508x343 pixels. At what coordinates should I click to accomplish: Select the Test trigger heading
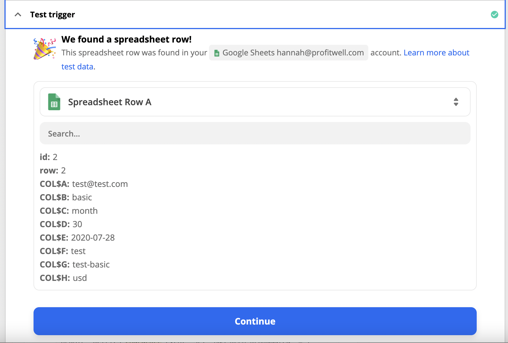53,15
